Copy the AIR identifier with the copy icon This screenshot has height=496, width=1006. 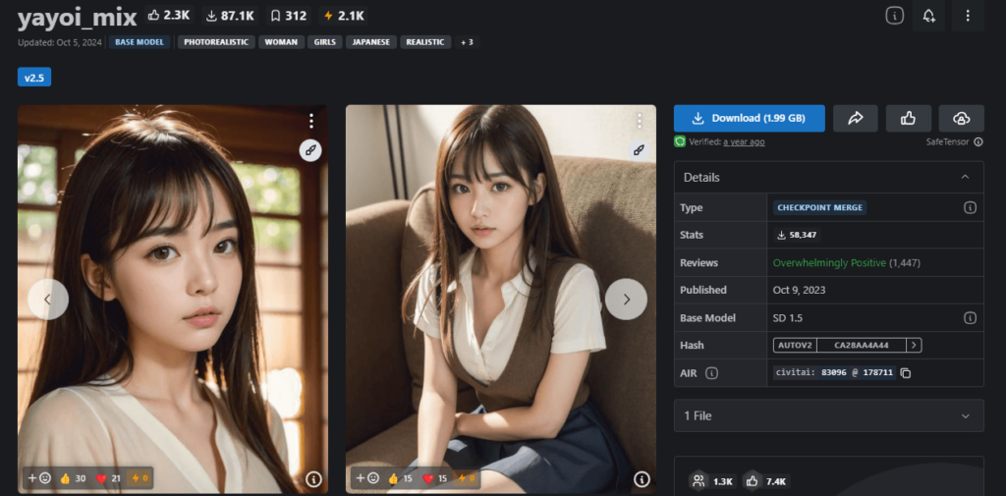(906, 373)
